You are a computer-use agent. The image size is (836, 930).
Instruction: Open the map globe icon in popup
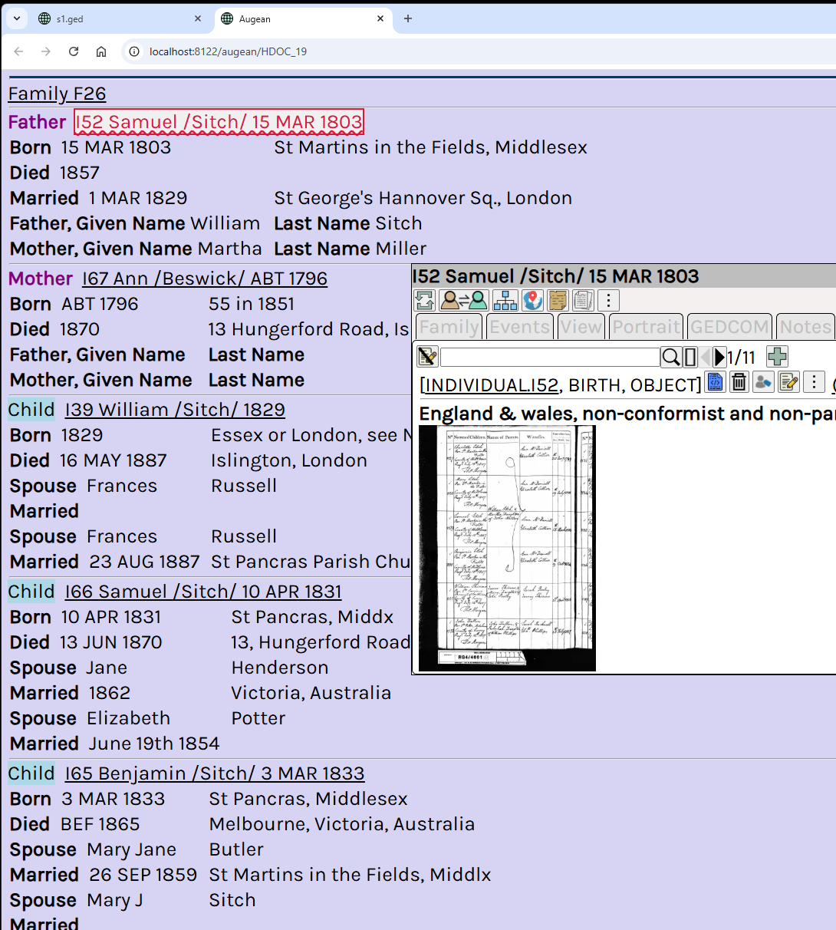pos(533,300)
